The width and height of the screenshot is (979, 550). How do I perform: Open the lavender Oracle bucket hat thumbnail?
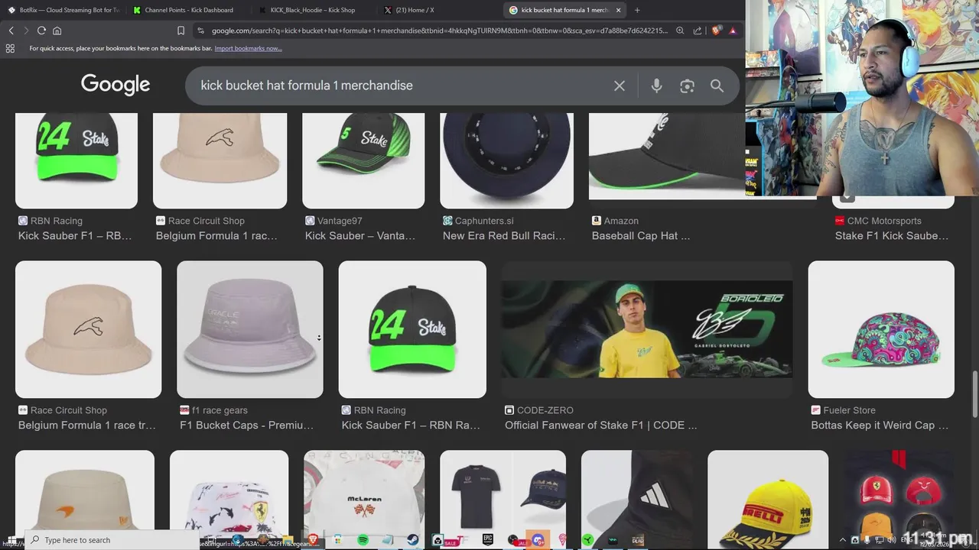(x=250, y=329)
